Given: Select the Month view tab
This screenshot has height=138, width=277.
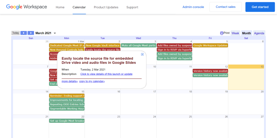Looking at the screenshot, I should coord(246,33).
